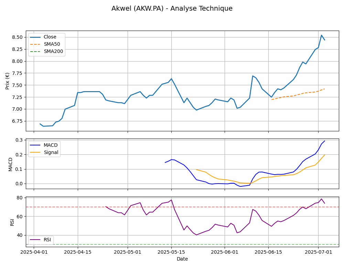Click the 8.00 price tick label
Image resolution: width=344 pixels, height=275 pixels.
pyautogui.click(x=17, y=61)
